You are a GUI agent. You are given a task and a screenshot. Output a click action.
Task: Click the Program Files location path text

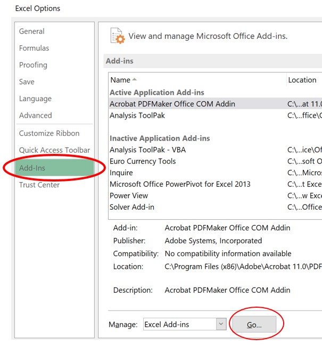point(243,267)
